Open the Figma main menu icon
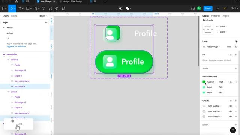The height and width of the screenshot is (135, 240). [x=3, y=9]
